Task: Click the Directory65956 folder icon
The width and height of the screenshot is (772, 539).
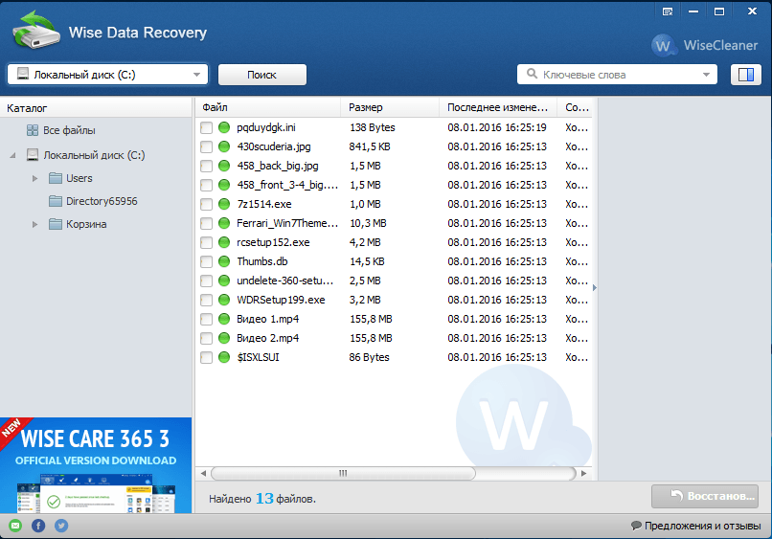Action: pos(56,201)
